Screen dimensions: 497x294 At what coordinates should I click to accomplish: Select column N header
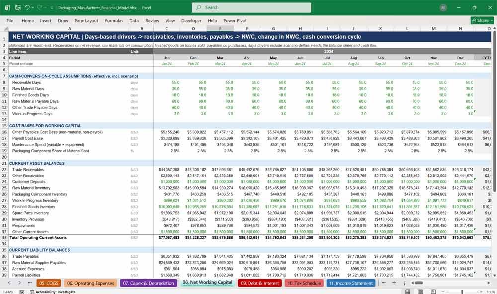point(460,29)
